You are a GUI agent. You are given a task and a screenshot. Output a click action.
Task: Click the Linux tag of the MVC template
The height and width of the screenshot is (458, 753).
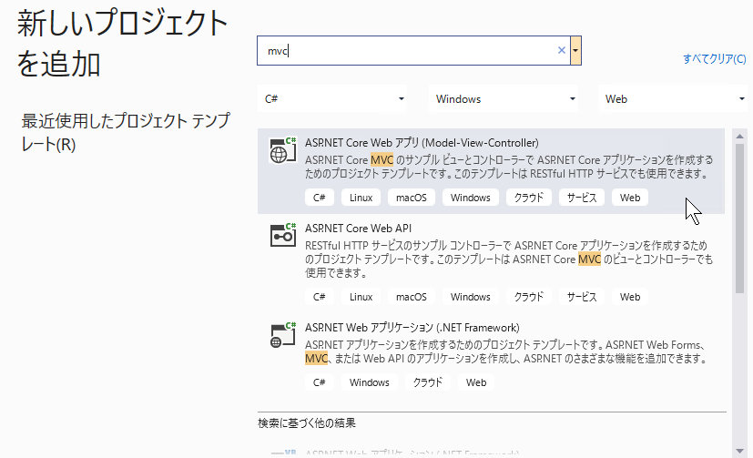click(x=361, y=198)
